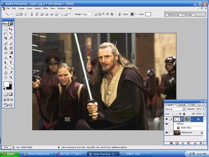Select the Move tool
Image resolution: width=209 pixels, height=157 pixels.
[x=11, y=29]
